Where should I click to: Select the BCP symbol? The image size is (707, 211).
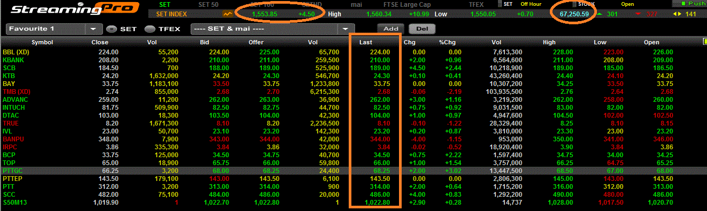click(x=9, y=155)
